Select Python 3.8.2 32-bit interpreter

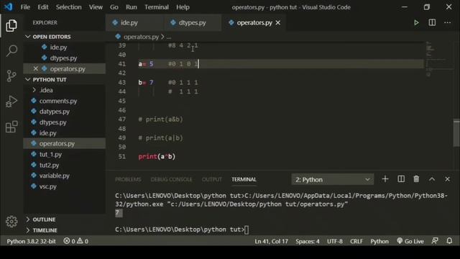[x=31, y=241]
